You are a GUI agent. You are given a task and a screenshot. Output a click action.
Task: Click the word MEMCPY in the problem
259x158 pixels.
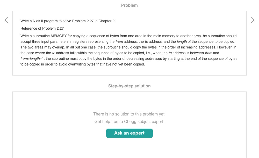tap(59, 36)
